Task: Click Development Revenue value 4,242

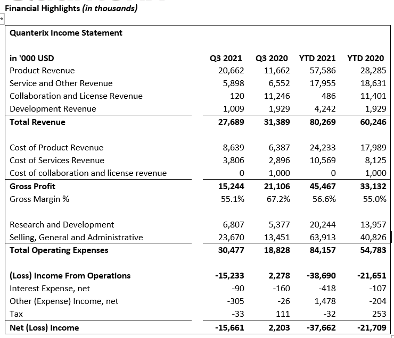Action: (325, 109)
